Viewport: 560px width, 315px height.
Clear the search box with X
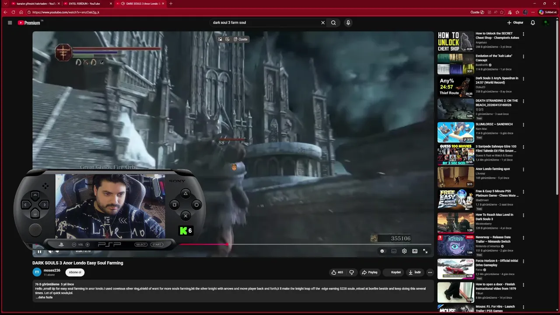tap(323, 23)
